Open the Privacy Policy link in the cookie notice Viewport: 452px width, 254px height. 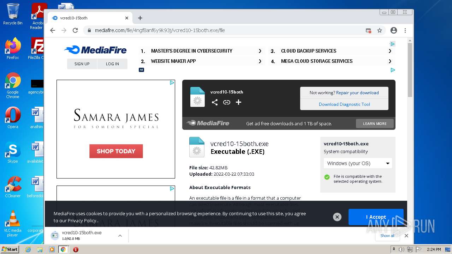point(83,220)
